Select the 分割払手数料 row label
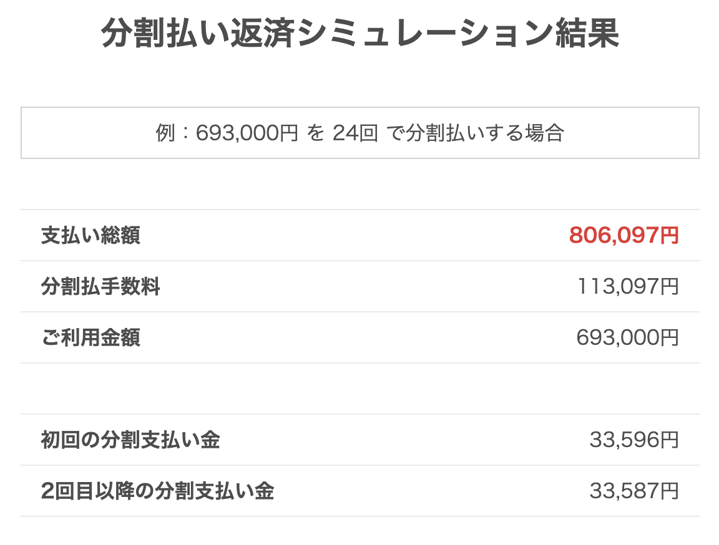 click(x=100, y=287)
